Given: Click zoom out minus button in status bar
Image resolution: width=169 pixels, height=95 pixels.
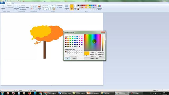Looking at the screenshot, I should coord(157,90).
